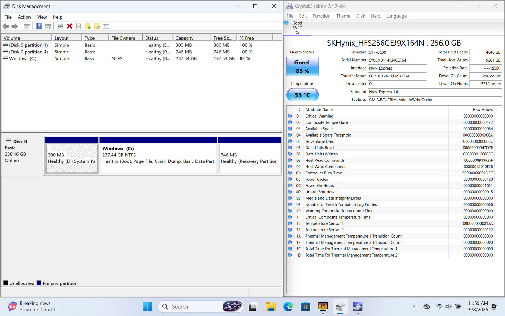Switch to CrystalDiskInfo taskbar icon

click(x=357, y=307)
